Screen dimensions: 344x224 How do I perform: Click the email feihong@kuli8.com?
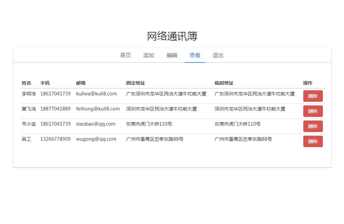click(x=98, y=109)
